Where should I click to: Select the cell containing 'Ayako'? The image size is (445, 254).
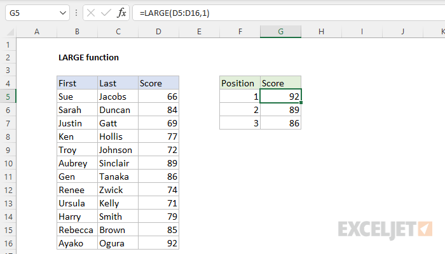click(x=77, y=243)
